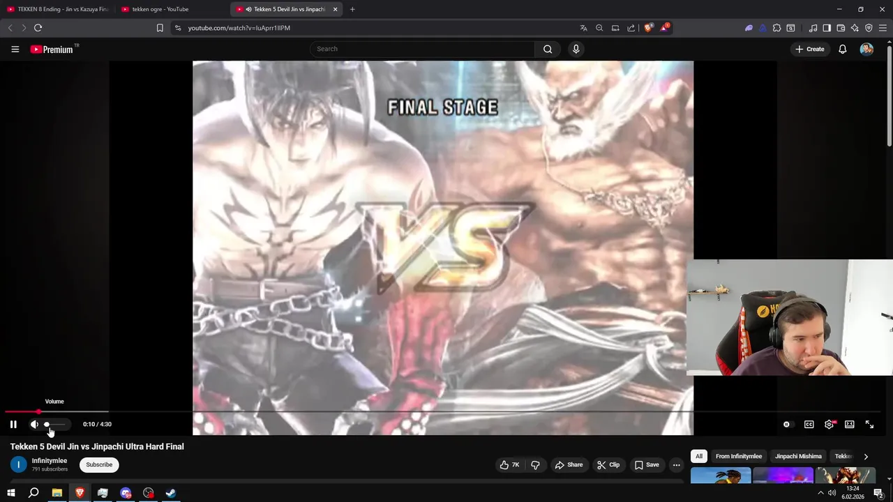Mute the video with the speaker icon
The width and height of the screenshot is (893, 502).
(34, 424)
